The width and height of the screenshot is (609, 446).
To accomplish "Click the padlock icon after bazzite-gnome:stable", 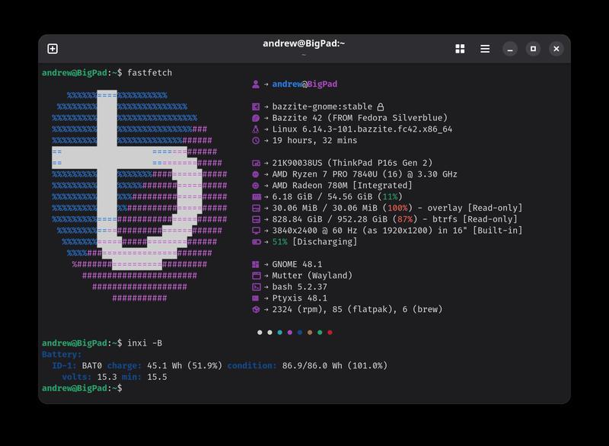I will [381, 107].
